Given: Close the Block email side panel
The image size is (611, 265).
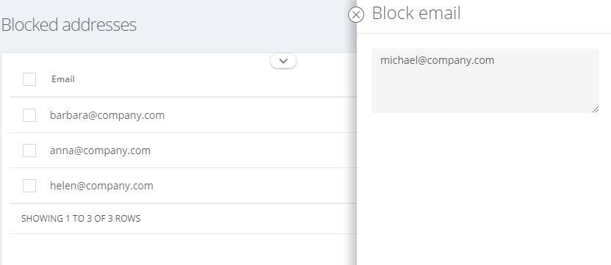Looking at the screenshot, I should coord(355,15).
